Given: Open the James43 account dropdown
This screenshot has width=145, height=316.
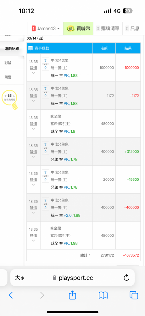Looking at the screenshot, I should pos(46,29).
